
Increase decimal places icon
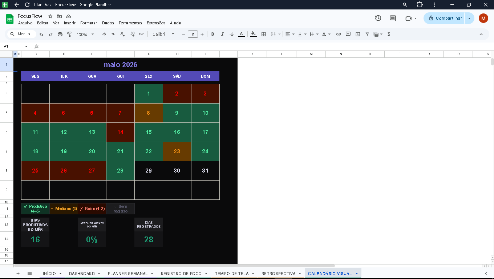[132, 34]
